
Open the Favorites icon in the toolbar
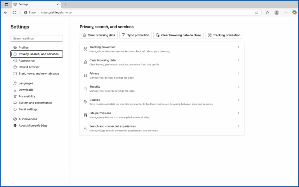(x=267, y=13)
